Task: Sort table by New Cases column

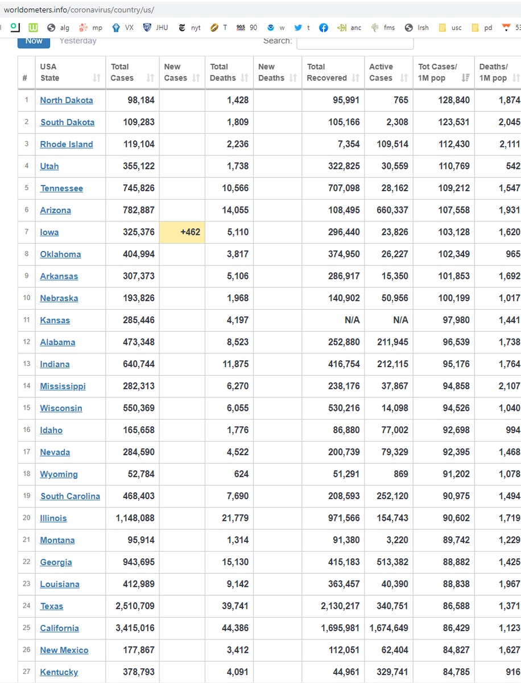Action: click(182, 72)
